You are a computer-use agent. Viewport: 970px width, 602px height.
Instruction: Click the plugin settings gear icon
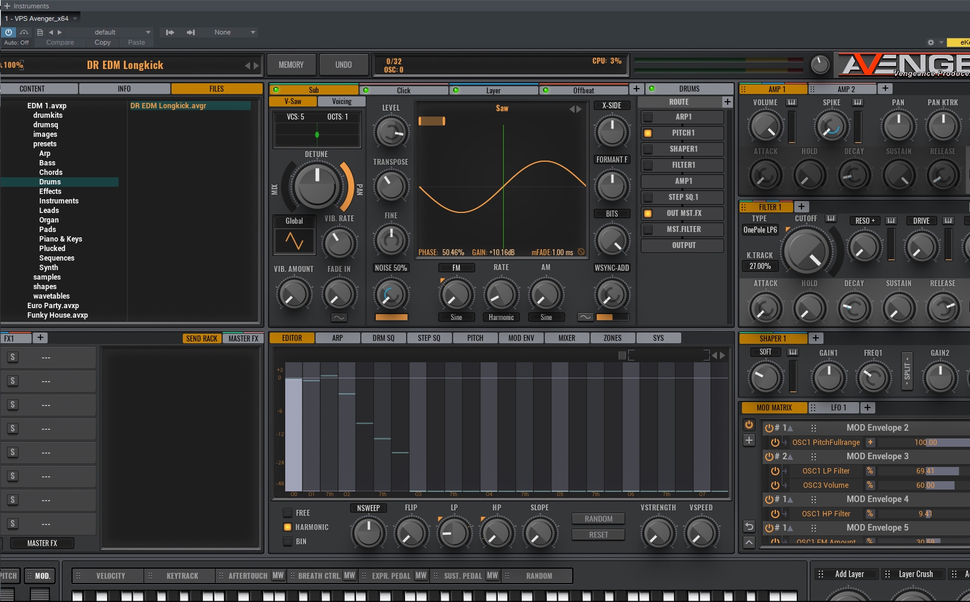coord(931,42)
